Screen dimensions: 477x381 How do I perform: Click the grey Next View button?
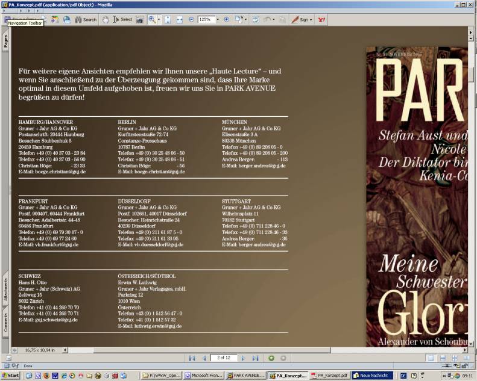283,358
